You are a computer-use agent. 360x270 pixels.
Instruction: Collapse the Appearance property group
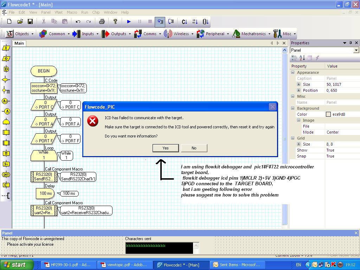(x=293, y=72)
